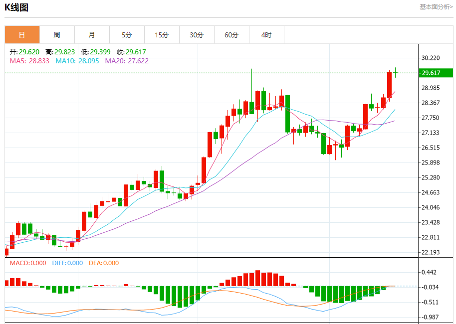This screenshot has width=456, height=324.
Task: Switch to the 月 monthly tab
Action: (92, 35)
